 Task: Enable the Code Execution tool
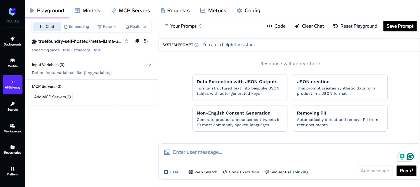tap(241, 172)
